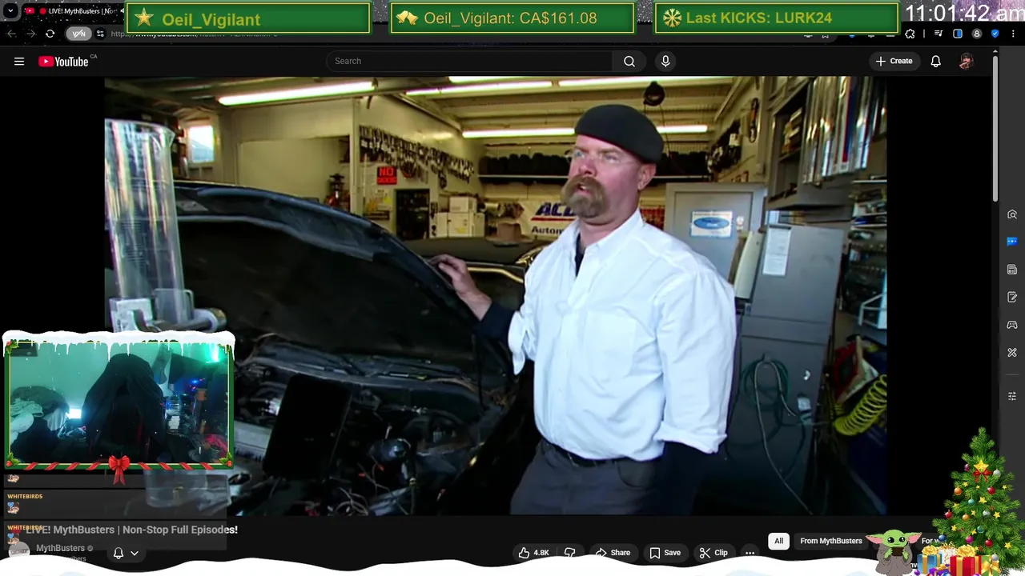Open site settings icon by the URL

(100, 34)
